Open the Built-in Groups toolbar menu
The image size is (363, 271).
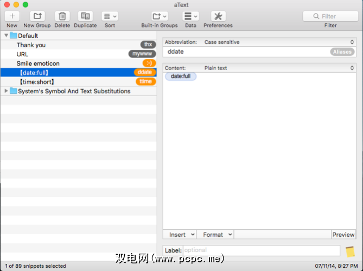tap(160, 16)
